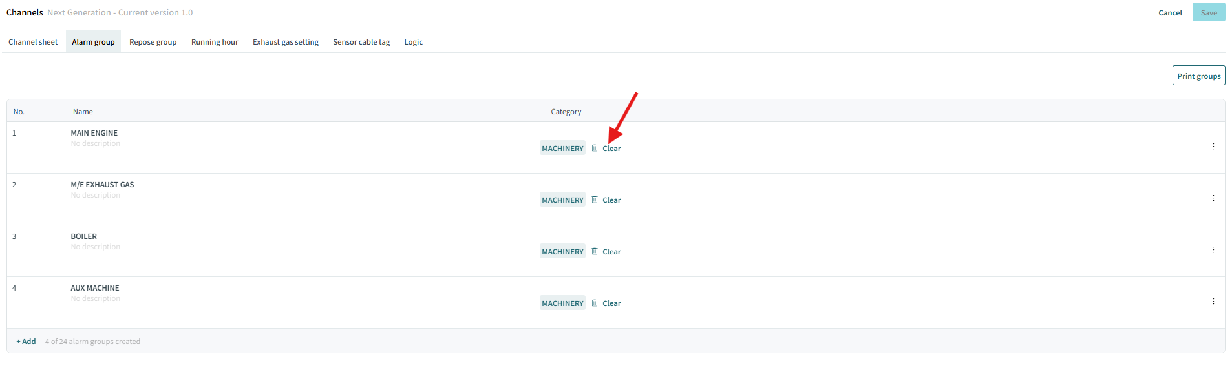This screenshot has width=1232, height=379.
Task: Click 'Next Generation - Current version 1.0' subtitle
Action: [x=120, y=12]
